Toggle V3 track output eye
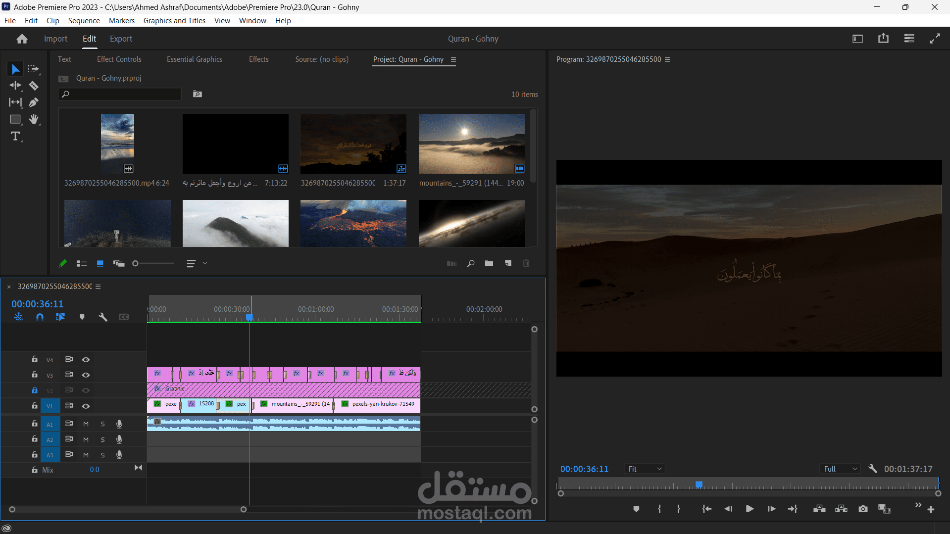Screen dimensions: 950x534 [86, 375]
